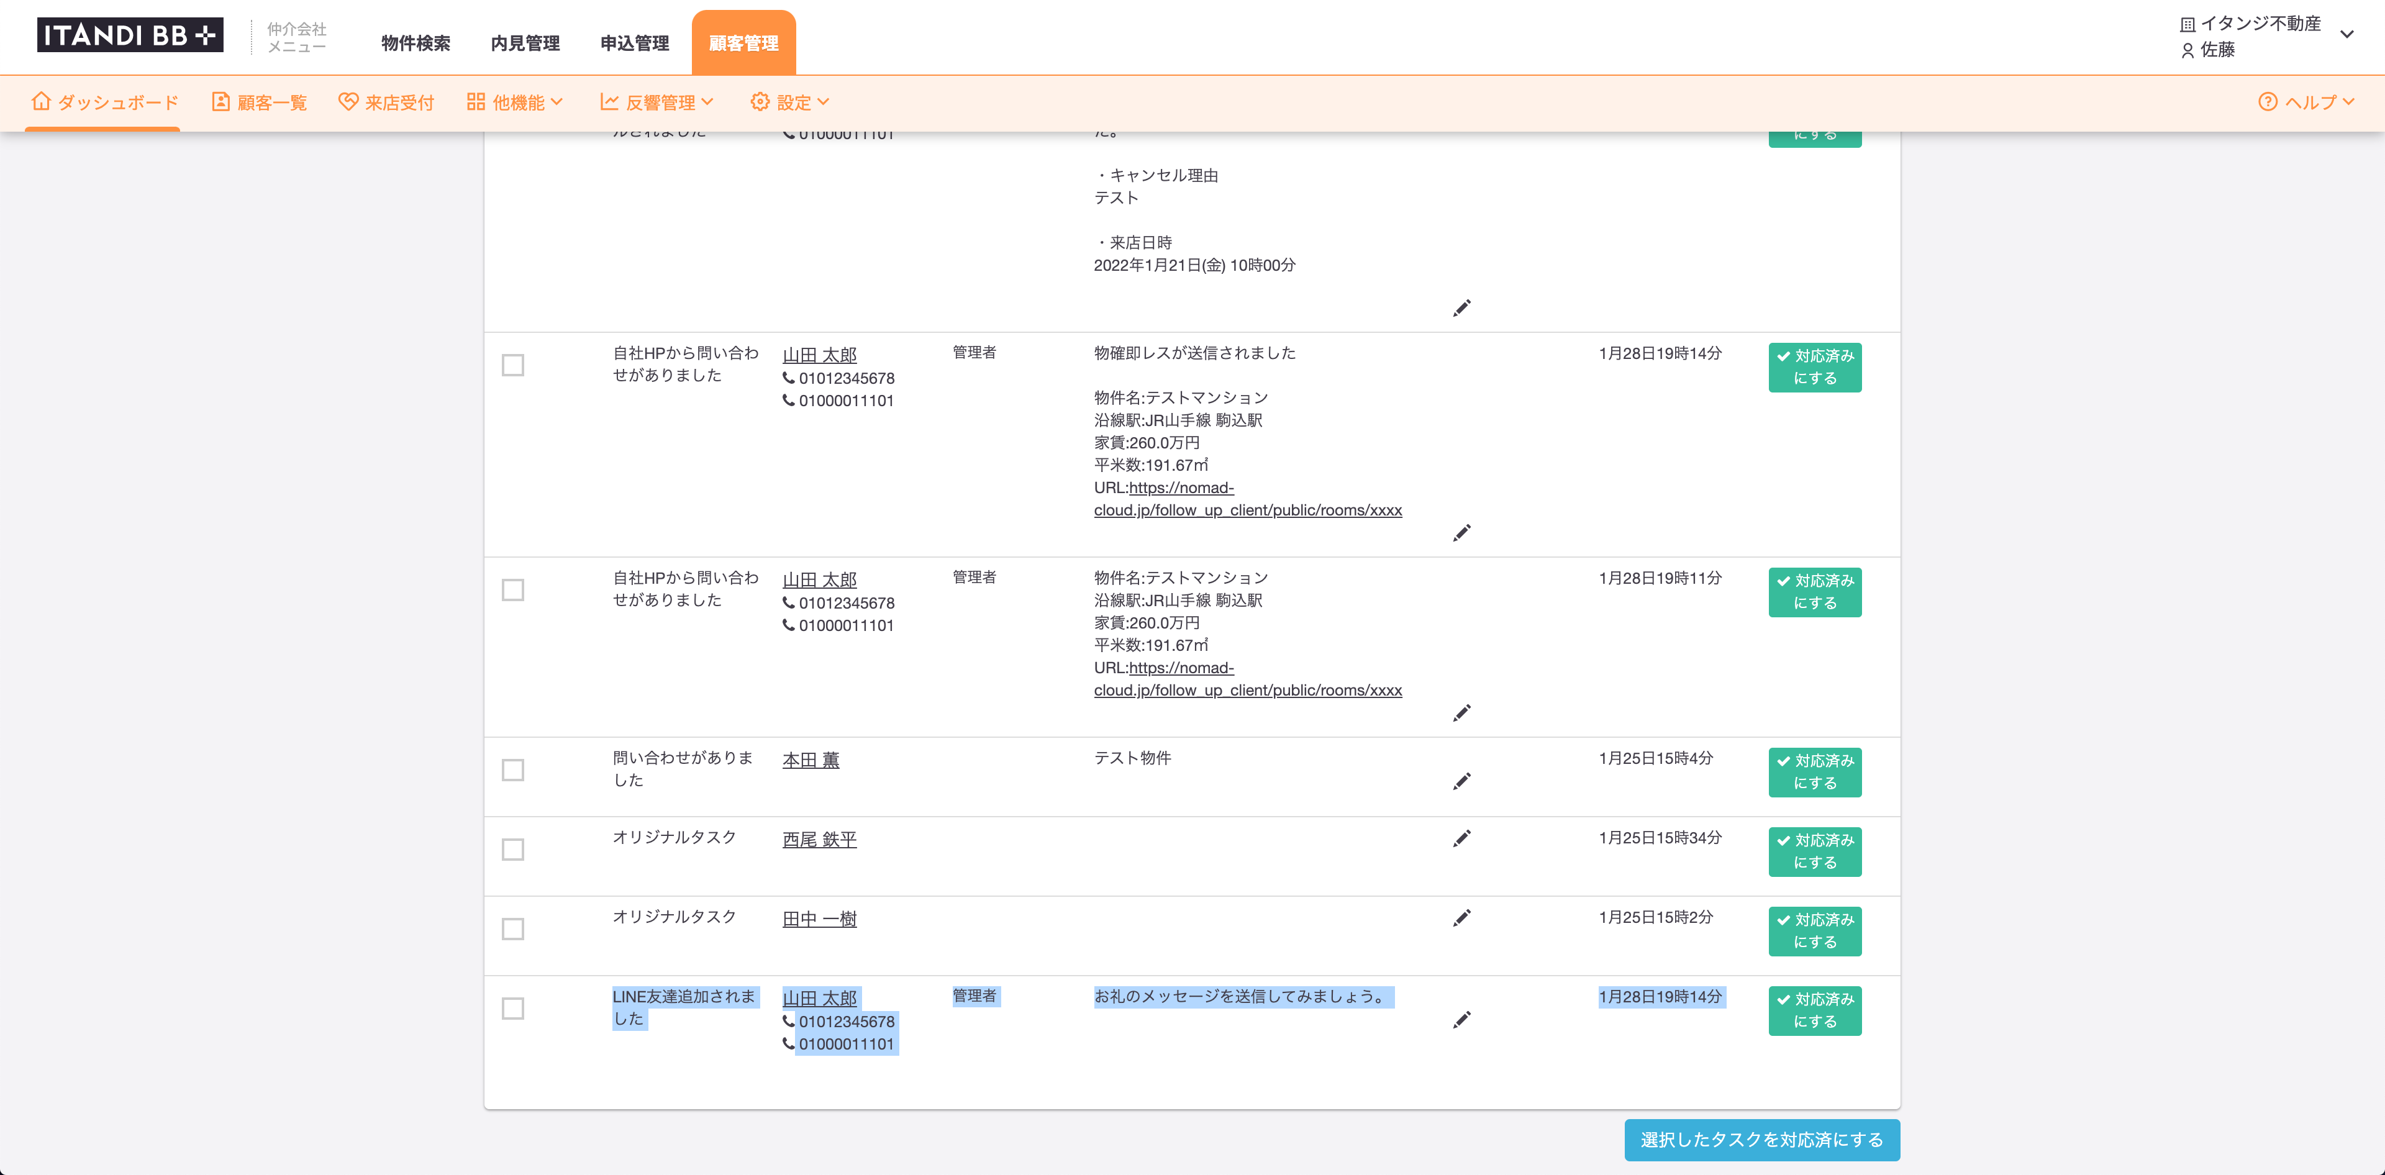
Task: Tick checkbox in 田中 一樹 row
Action: coord(513,928)
